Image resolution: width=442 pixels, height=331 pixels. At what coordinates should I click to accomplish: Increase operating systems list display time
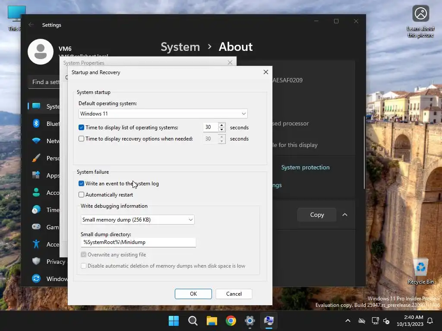(x=221, y=125)
